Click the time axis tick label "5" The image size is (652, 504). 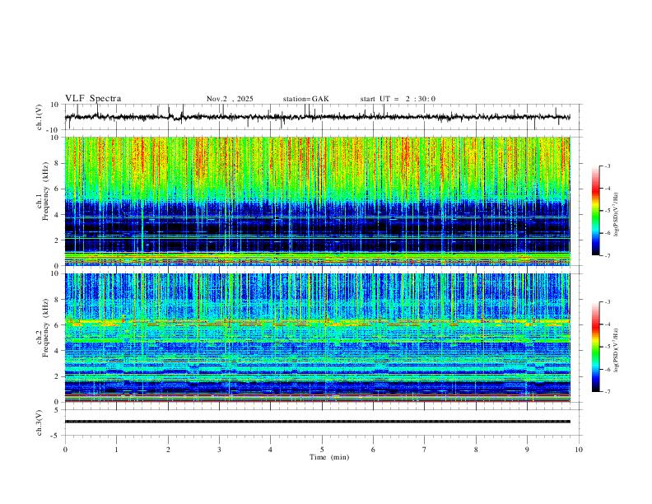click(x=322, y=450)
